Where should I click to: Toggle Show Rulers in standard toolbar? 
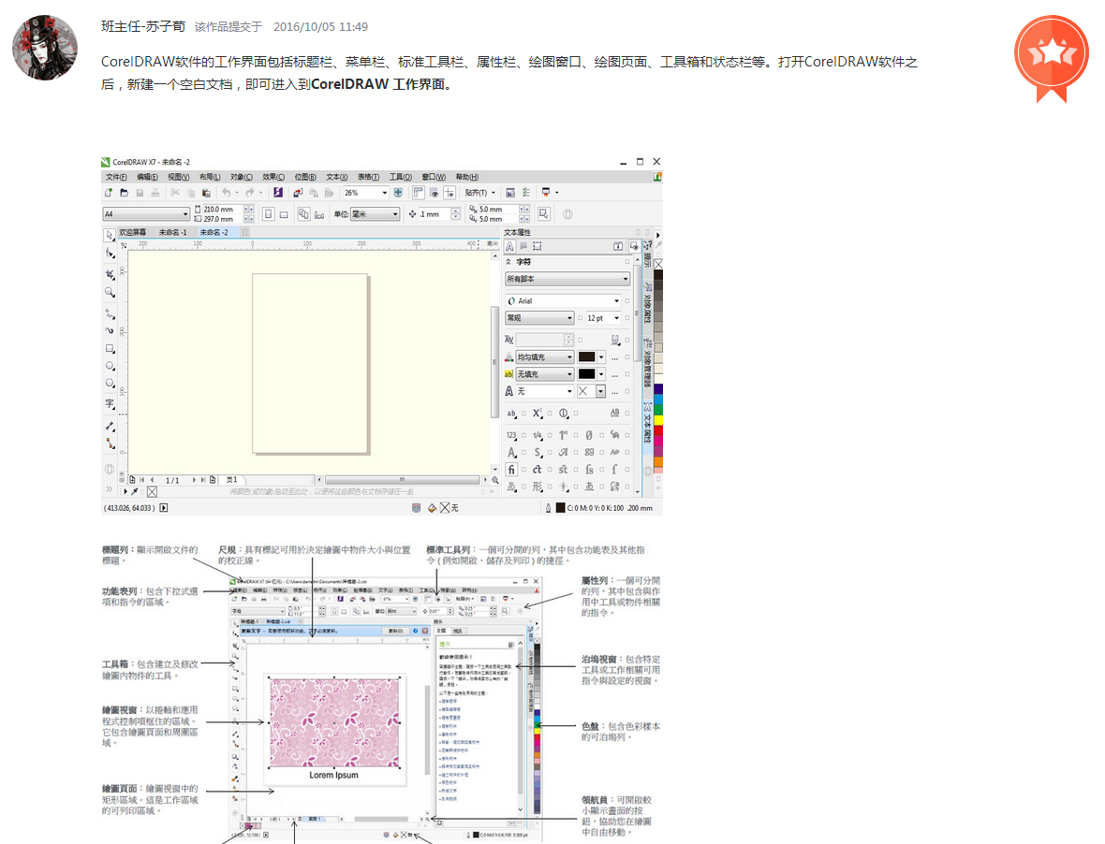419,193
